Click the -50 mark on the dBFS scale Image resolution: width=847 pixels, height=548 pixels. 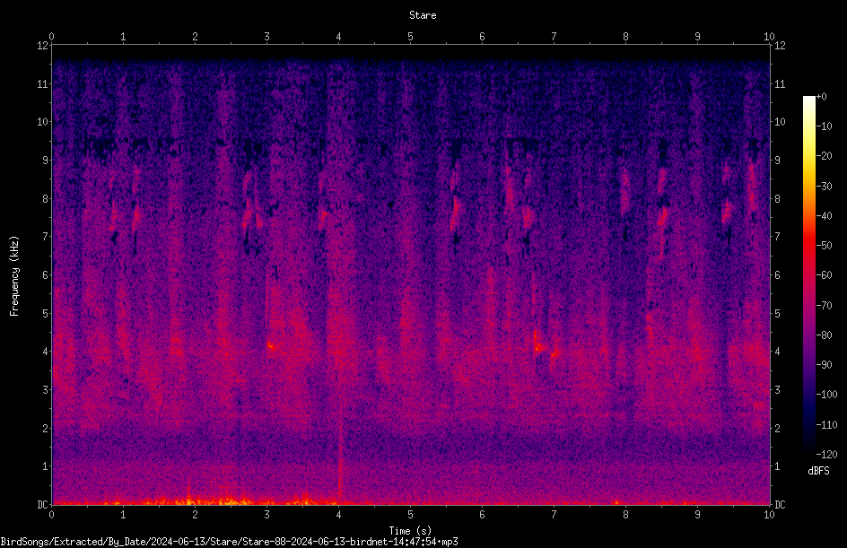coord(825,246)
